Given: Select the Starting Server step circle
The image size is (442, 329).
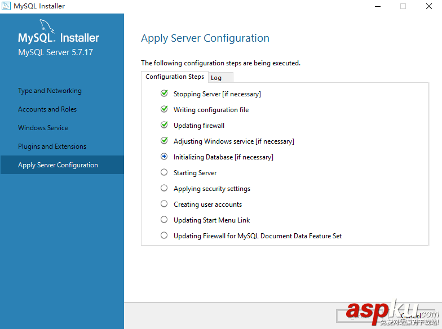Looking at the screenshot, I should tap(164, 172).
